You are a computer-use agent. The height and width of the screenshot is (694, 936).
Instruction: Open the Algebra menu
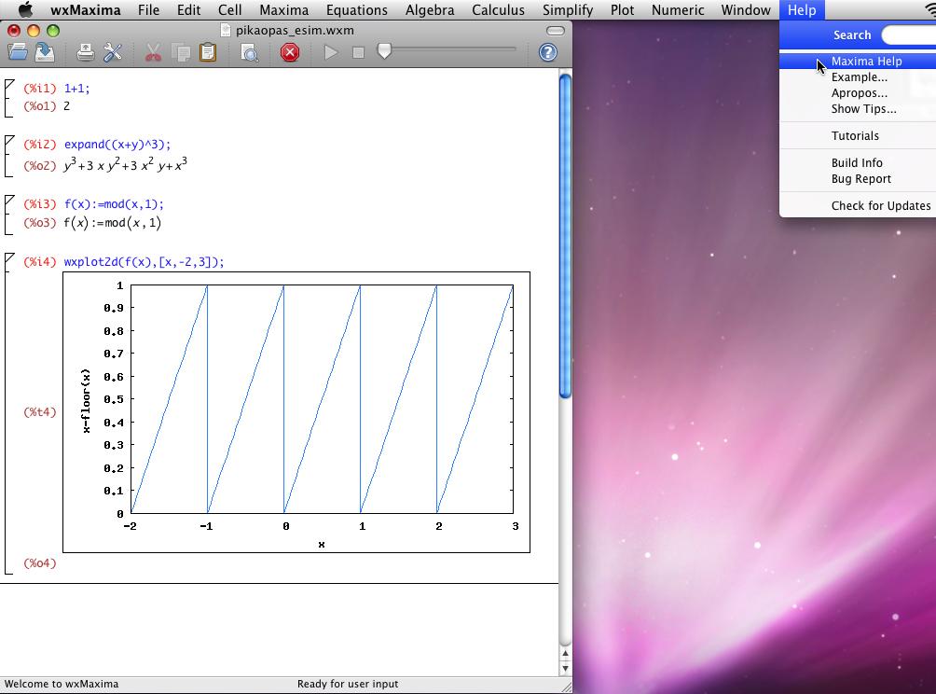(430, 10)
